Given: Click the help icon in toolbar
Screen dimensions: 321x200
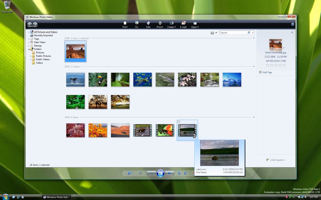Looking at the screenshot, I should click(292, 24).
